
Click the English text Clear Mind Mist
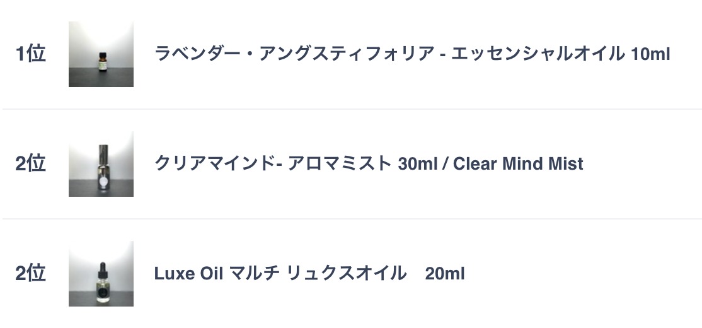pyautogui.click(x=518, y=164)
